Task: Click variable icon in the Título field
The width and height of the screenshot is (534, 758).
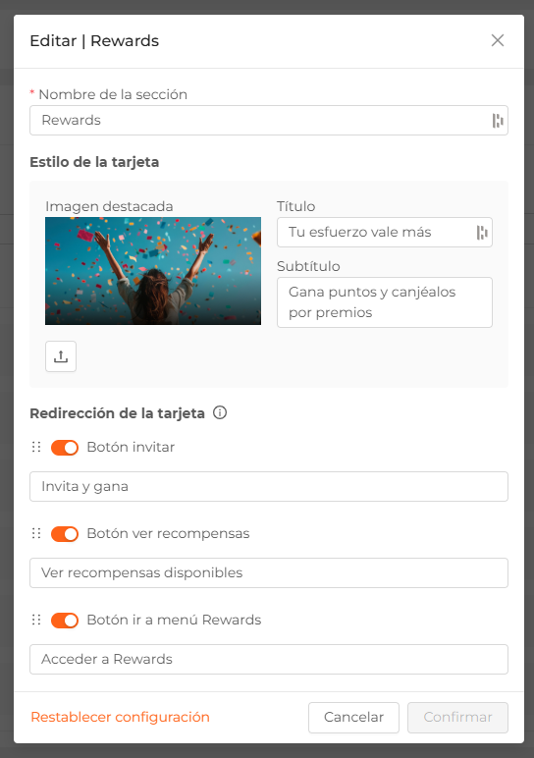Action: [482, 233]
